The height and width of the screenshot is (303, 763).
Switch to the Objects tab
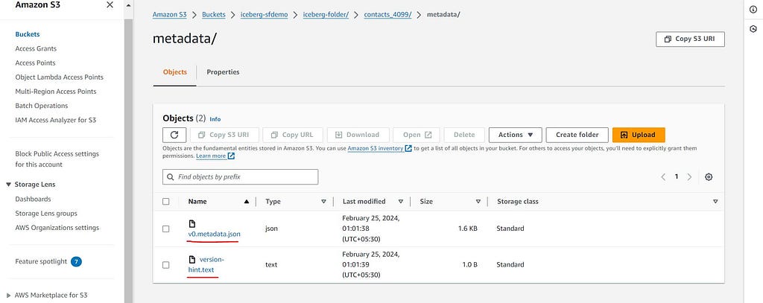click(x=174, y=72)
